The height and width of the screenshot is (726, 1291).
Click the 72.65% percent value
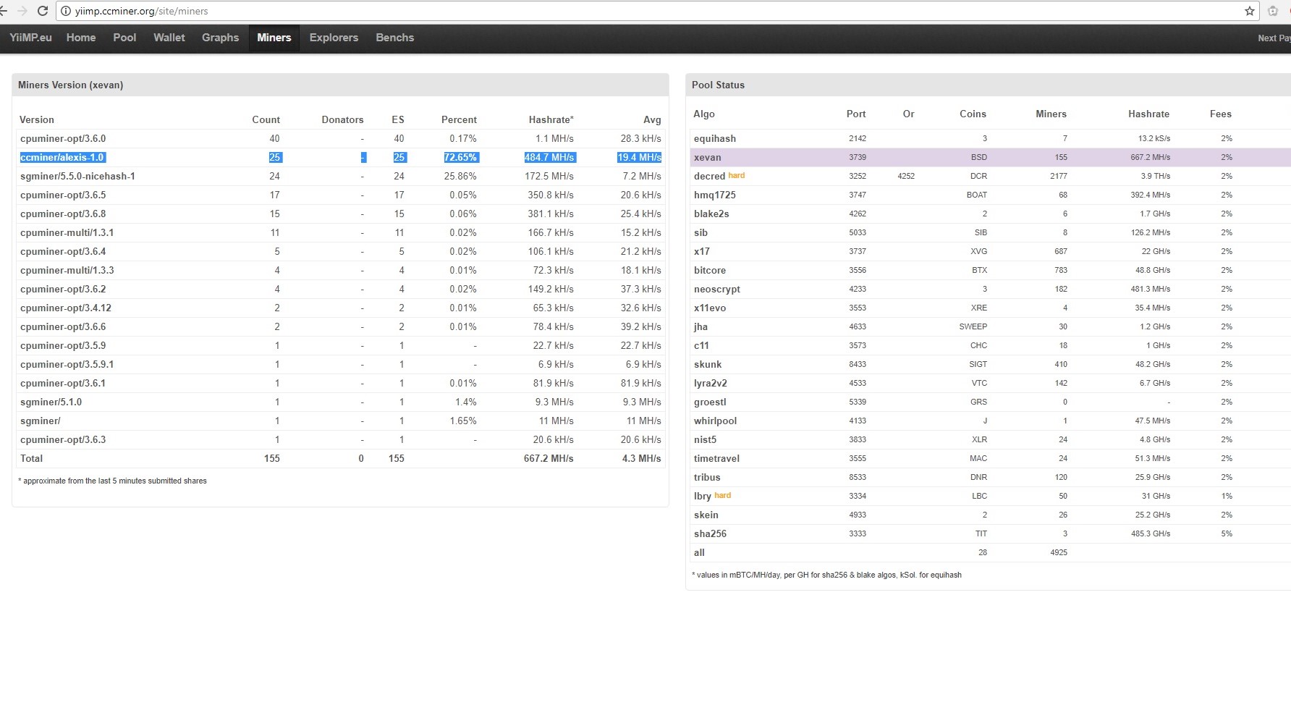click(x=460, y=157)
